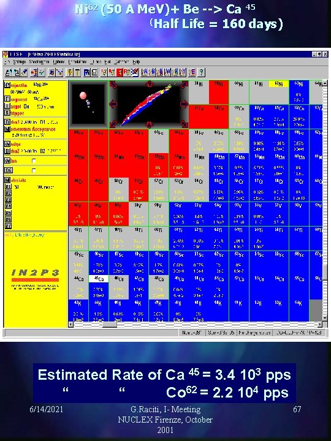Screen dimensions: 331x441
Task: Select the 46Sc nuclide cell
Action: (99, 263)
